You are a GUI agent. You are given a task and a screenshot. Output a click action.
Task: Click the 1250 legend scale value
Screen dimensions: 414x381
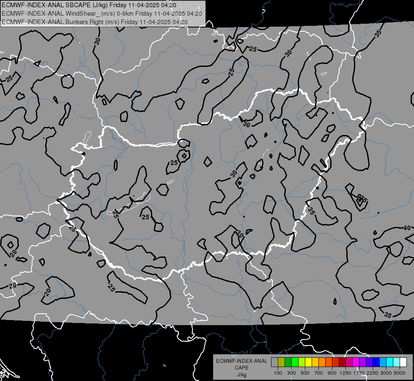(345, 373)
